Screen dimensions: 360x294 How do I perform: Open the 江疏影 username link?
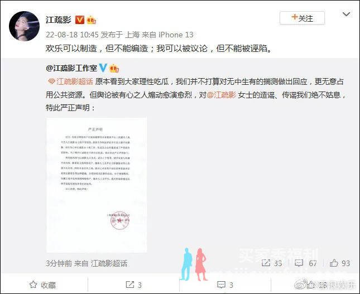point(59,20)
